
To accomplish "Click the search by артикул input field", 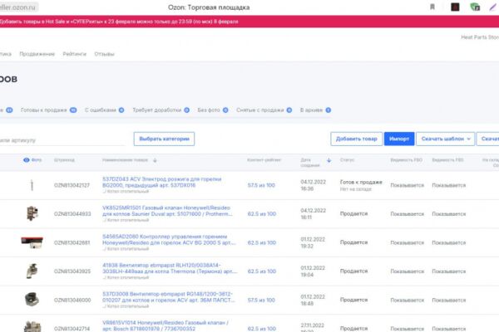I will point(62,140).
